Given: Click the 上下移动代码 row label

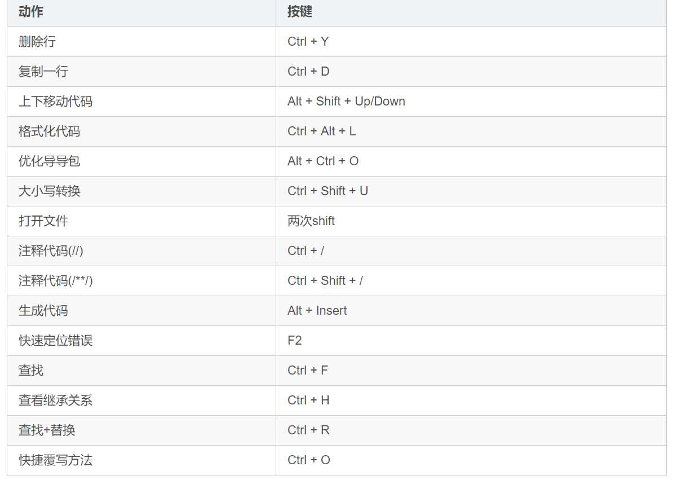Looking at the screenshot, I should pos(55,102).
